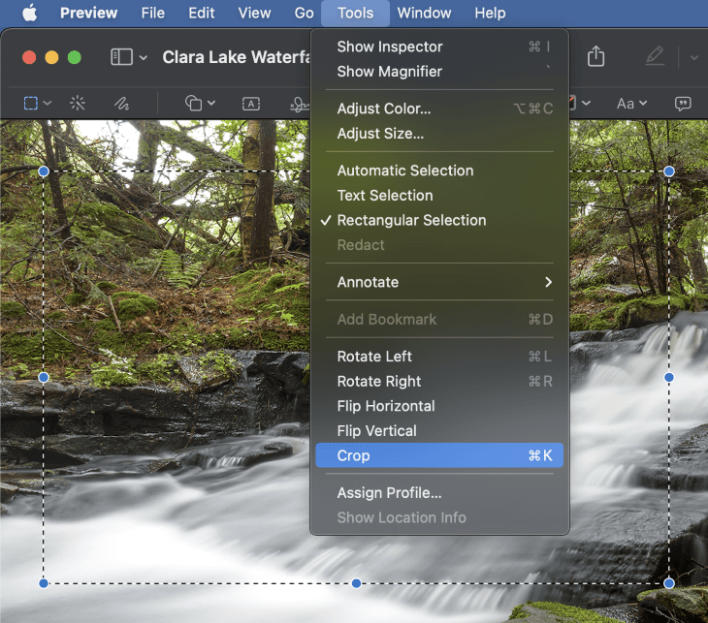708x623 pixels.
Task: Toggle the Markup toolbar pencil icon
Action: (655, 56)
